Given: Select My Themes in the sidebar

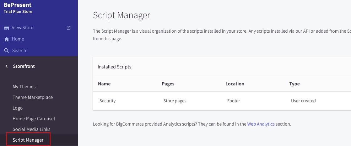Looking at the screenshot, I should [x=24, y=87].
